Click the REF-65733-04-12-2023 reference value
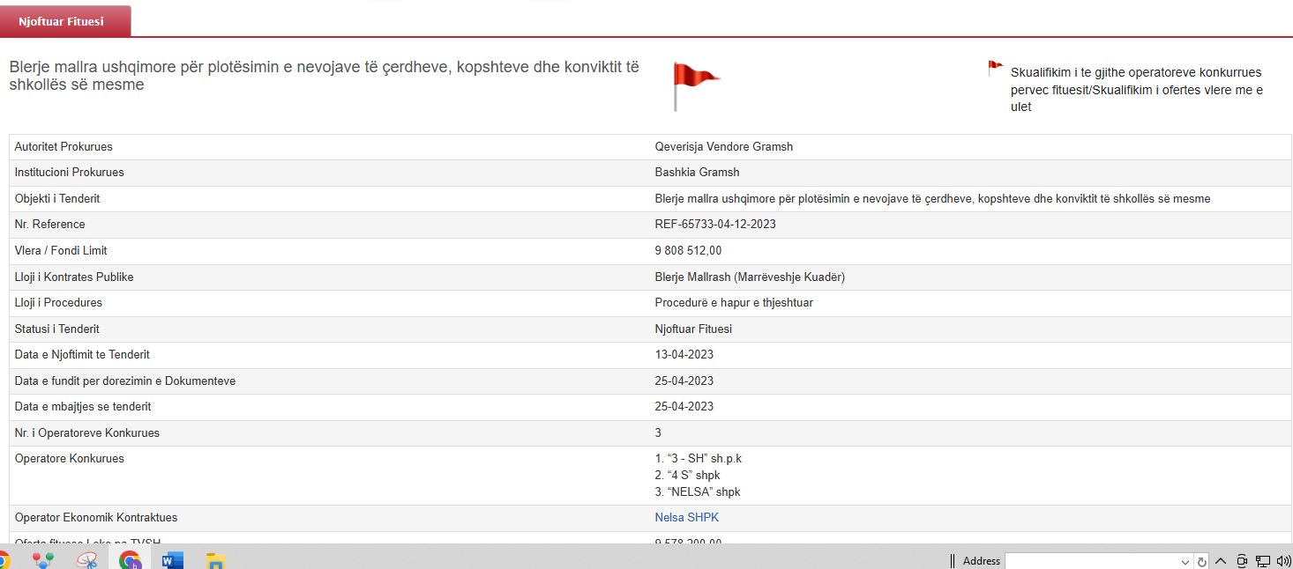The image size is (1293, 569). [715, 225]
